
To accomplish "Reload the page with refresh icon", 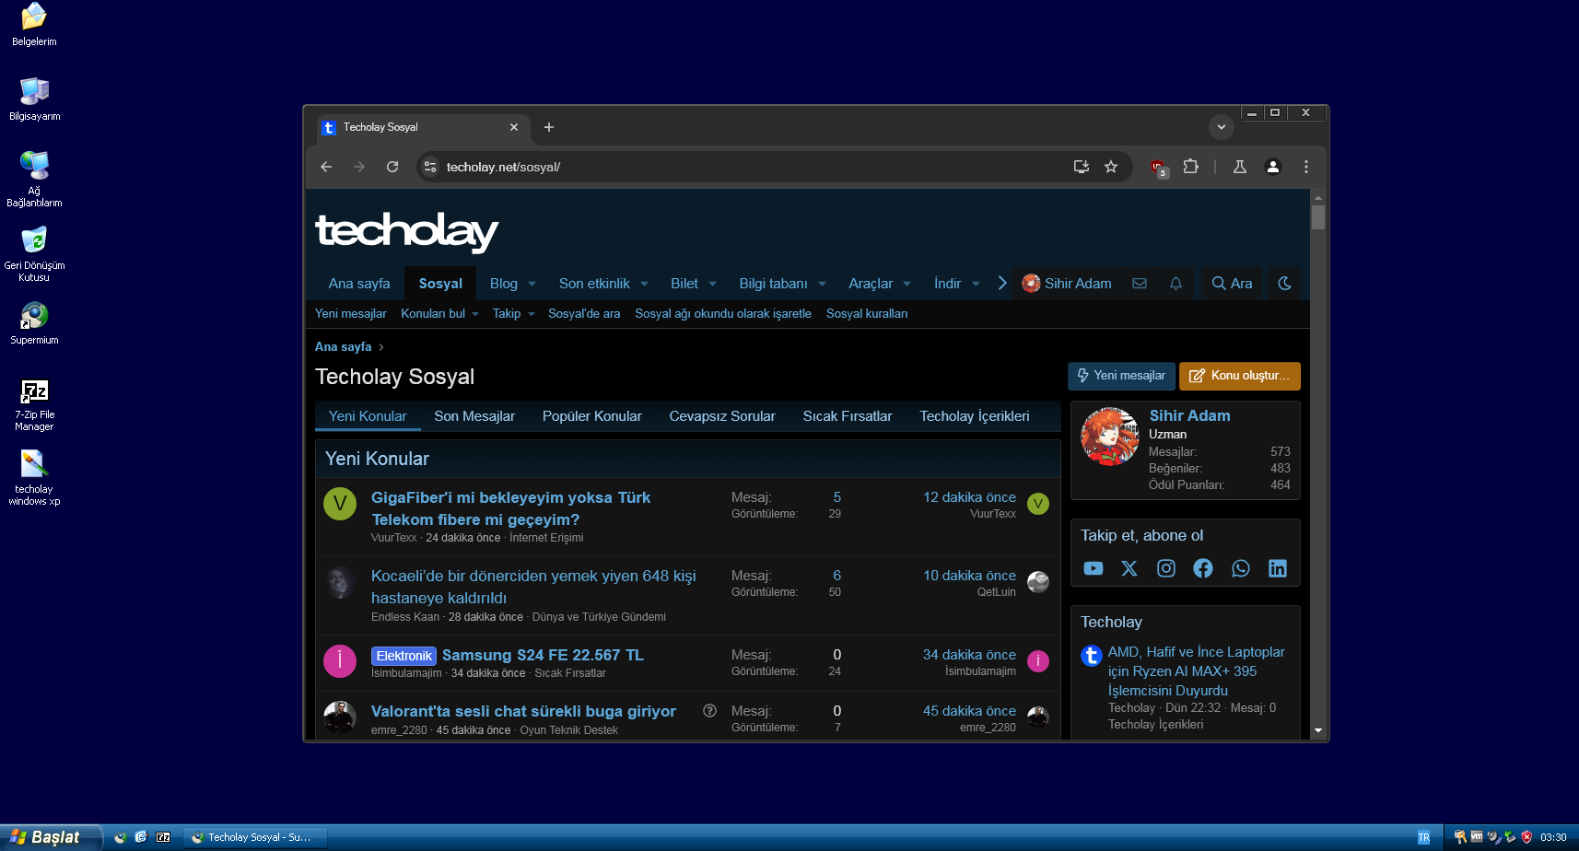I will [x=392, y=167].
